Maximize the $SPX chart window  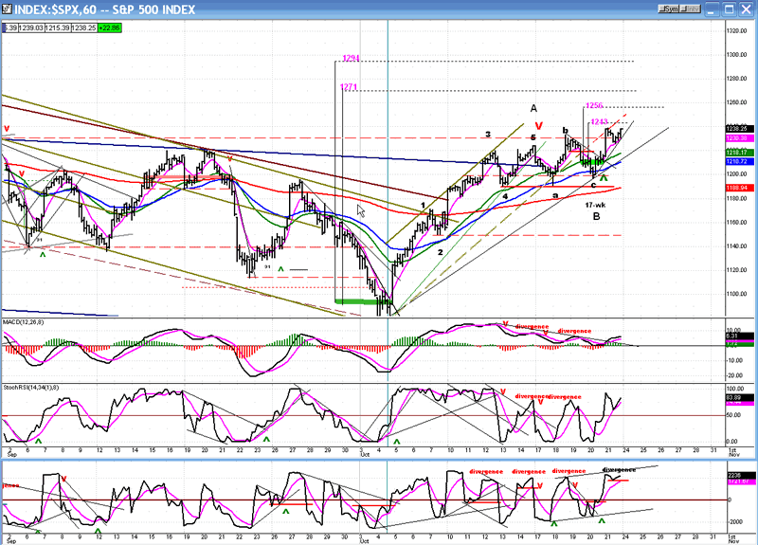pyautogui.click(x=730, y=9)
